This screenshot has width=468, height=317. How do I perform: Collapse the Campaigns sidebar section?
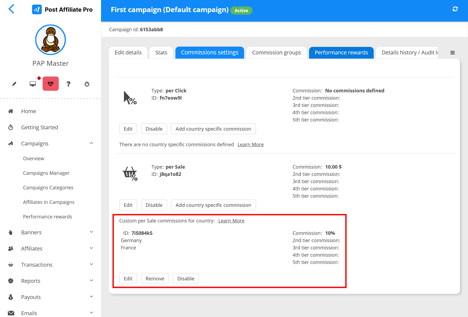point(91,143)
